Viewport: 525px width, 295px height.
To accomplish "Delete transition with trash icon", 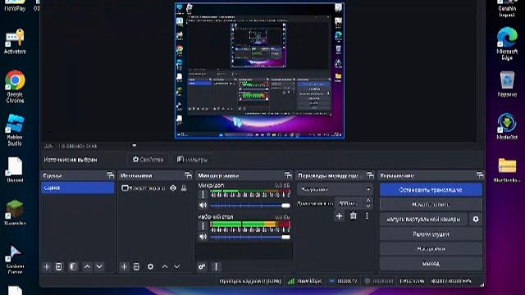I will [354, 216].
